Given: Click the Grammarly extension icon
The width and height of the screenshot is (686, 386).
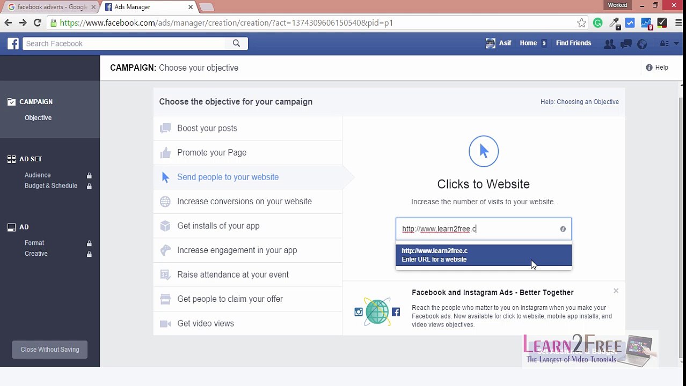Looking at the screenshot, I should coord(597,23).
